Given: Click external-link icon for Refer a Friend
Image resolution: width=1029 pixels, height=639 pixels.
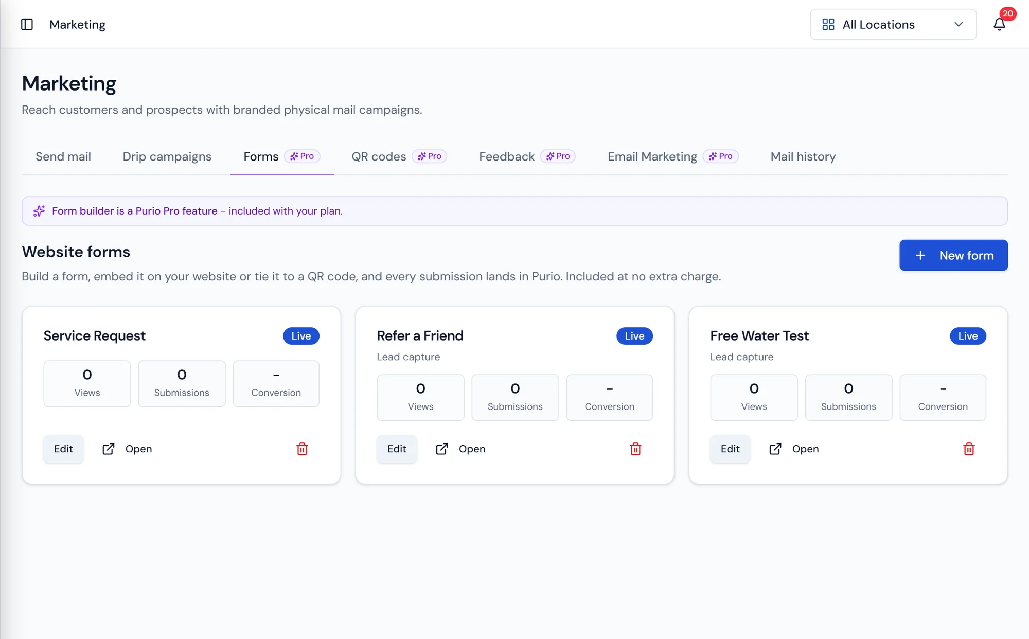Looking at the screenshot, I should click(x=441, y=449).
